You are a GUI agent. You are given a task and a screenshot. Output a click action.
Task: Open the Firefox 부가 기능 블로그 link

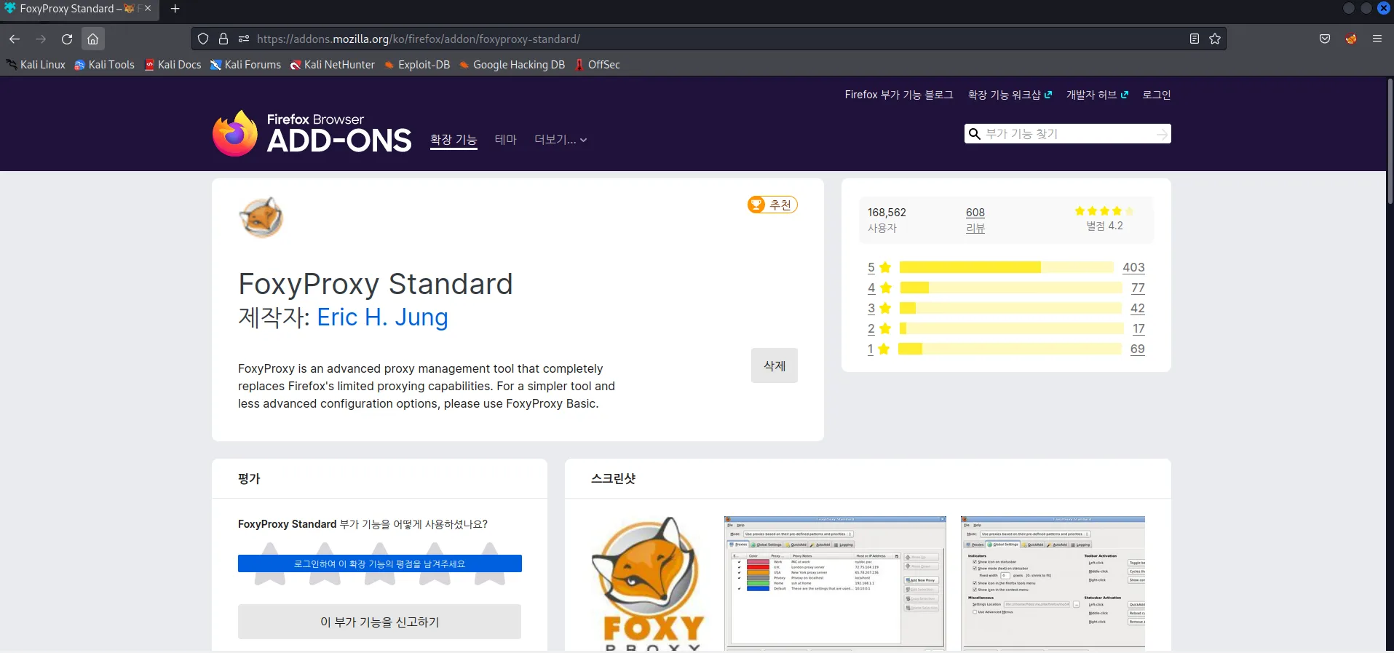tap(899, 95)
